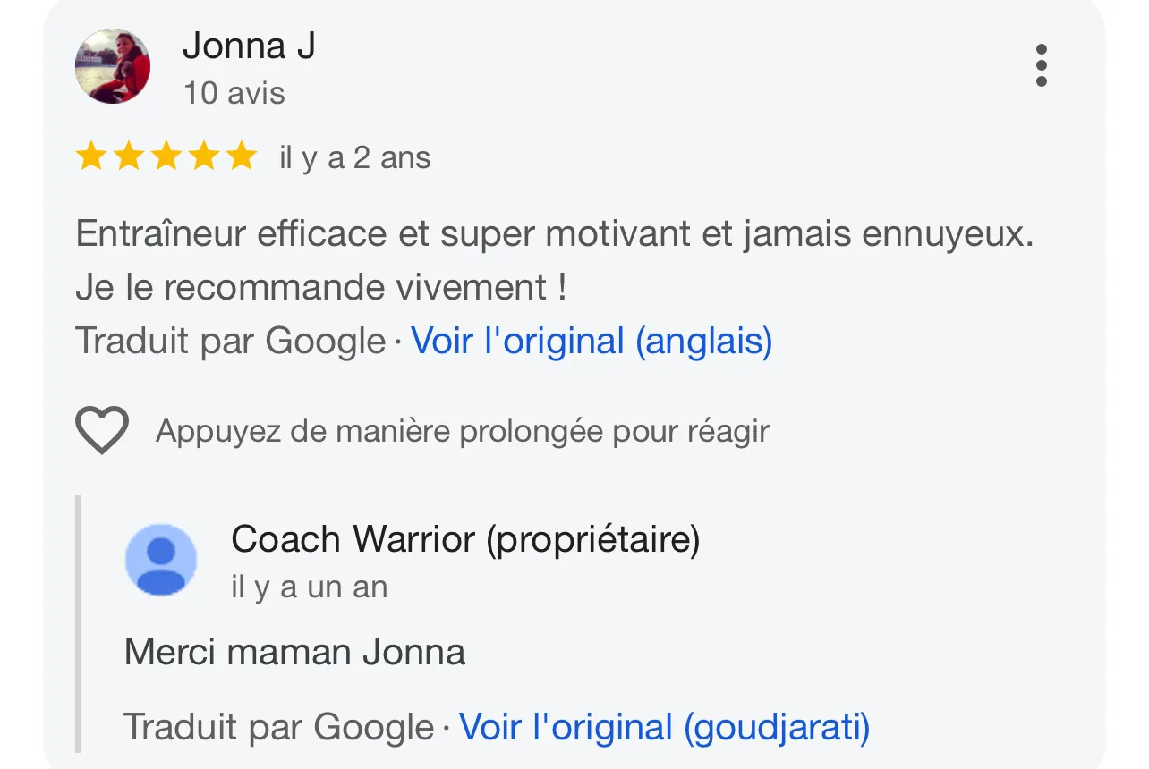1149x769 pixels.
Task: Open the three-dot options menu for Jonna's review
Action: (1041, 65)
